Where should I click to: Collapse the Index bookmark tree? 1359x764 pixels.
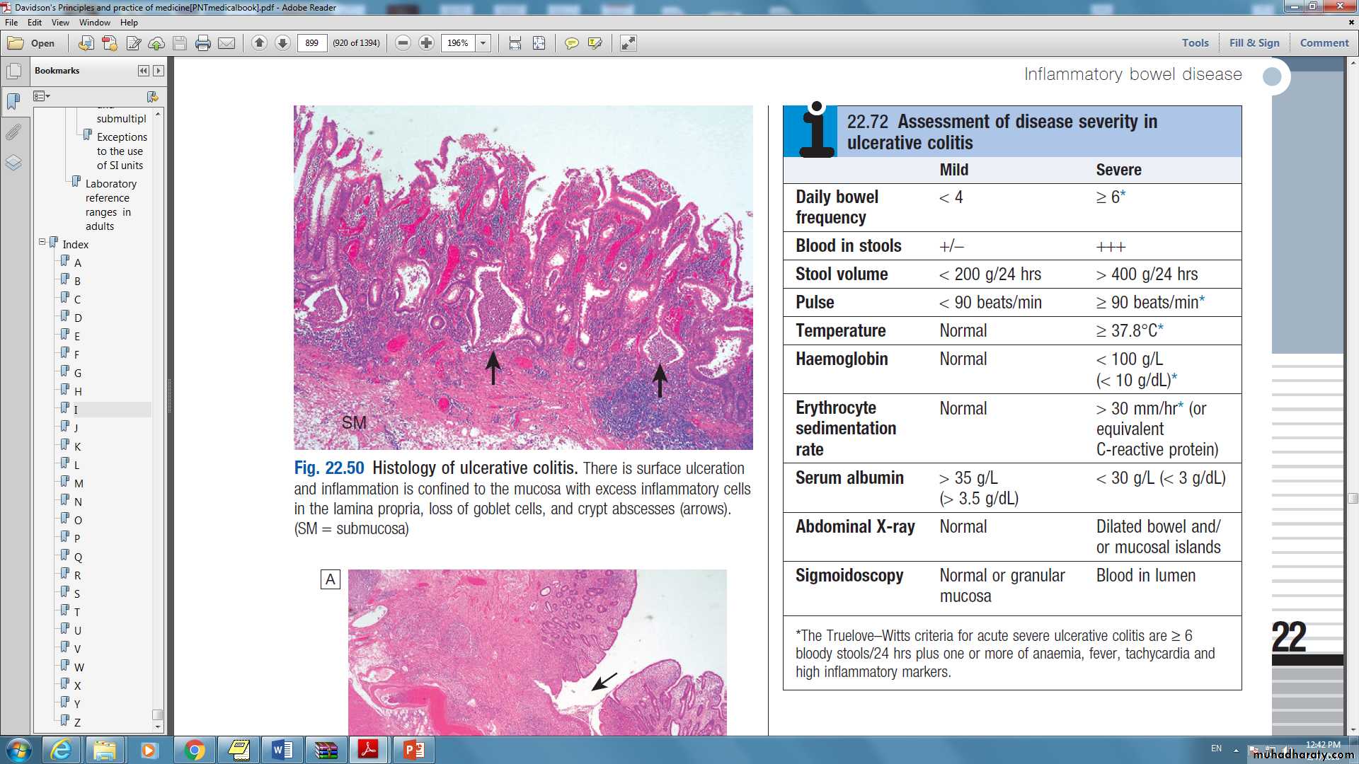[42, 242]
